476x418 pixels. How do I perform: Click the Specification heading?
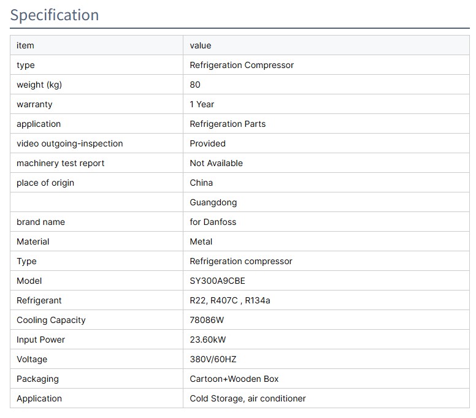click(54, 15)
